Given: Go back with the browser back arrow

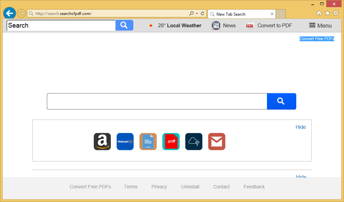Looking at the screenshot, I should (x=10, y=13).
